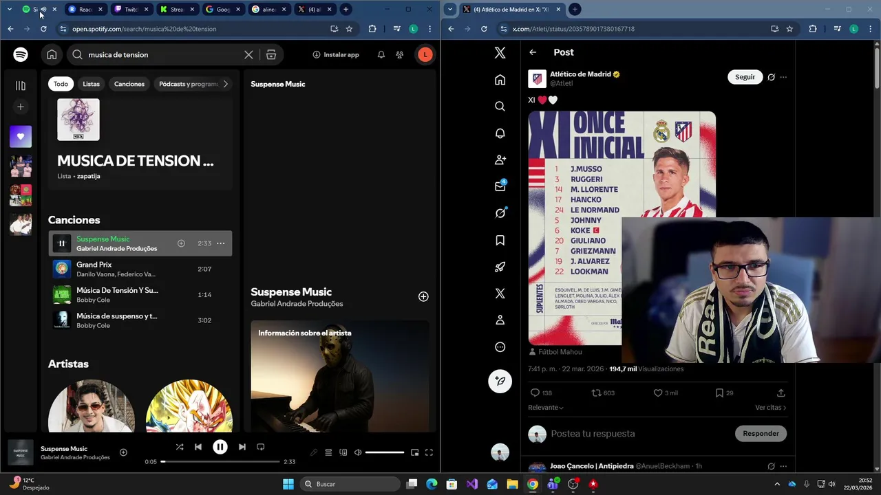This screenshot has height=495, width=881.
Task: Open X bookmarks icon in sidebar
Action: click(x=500, y=240)
